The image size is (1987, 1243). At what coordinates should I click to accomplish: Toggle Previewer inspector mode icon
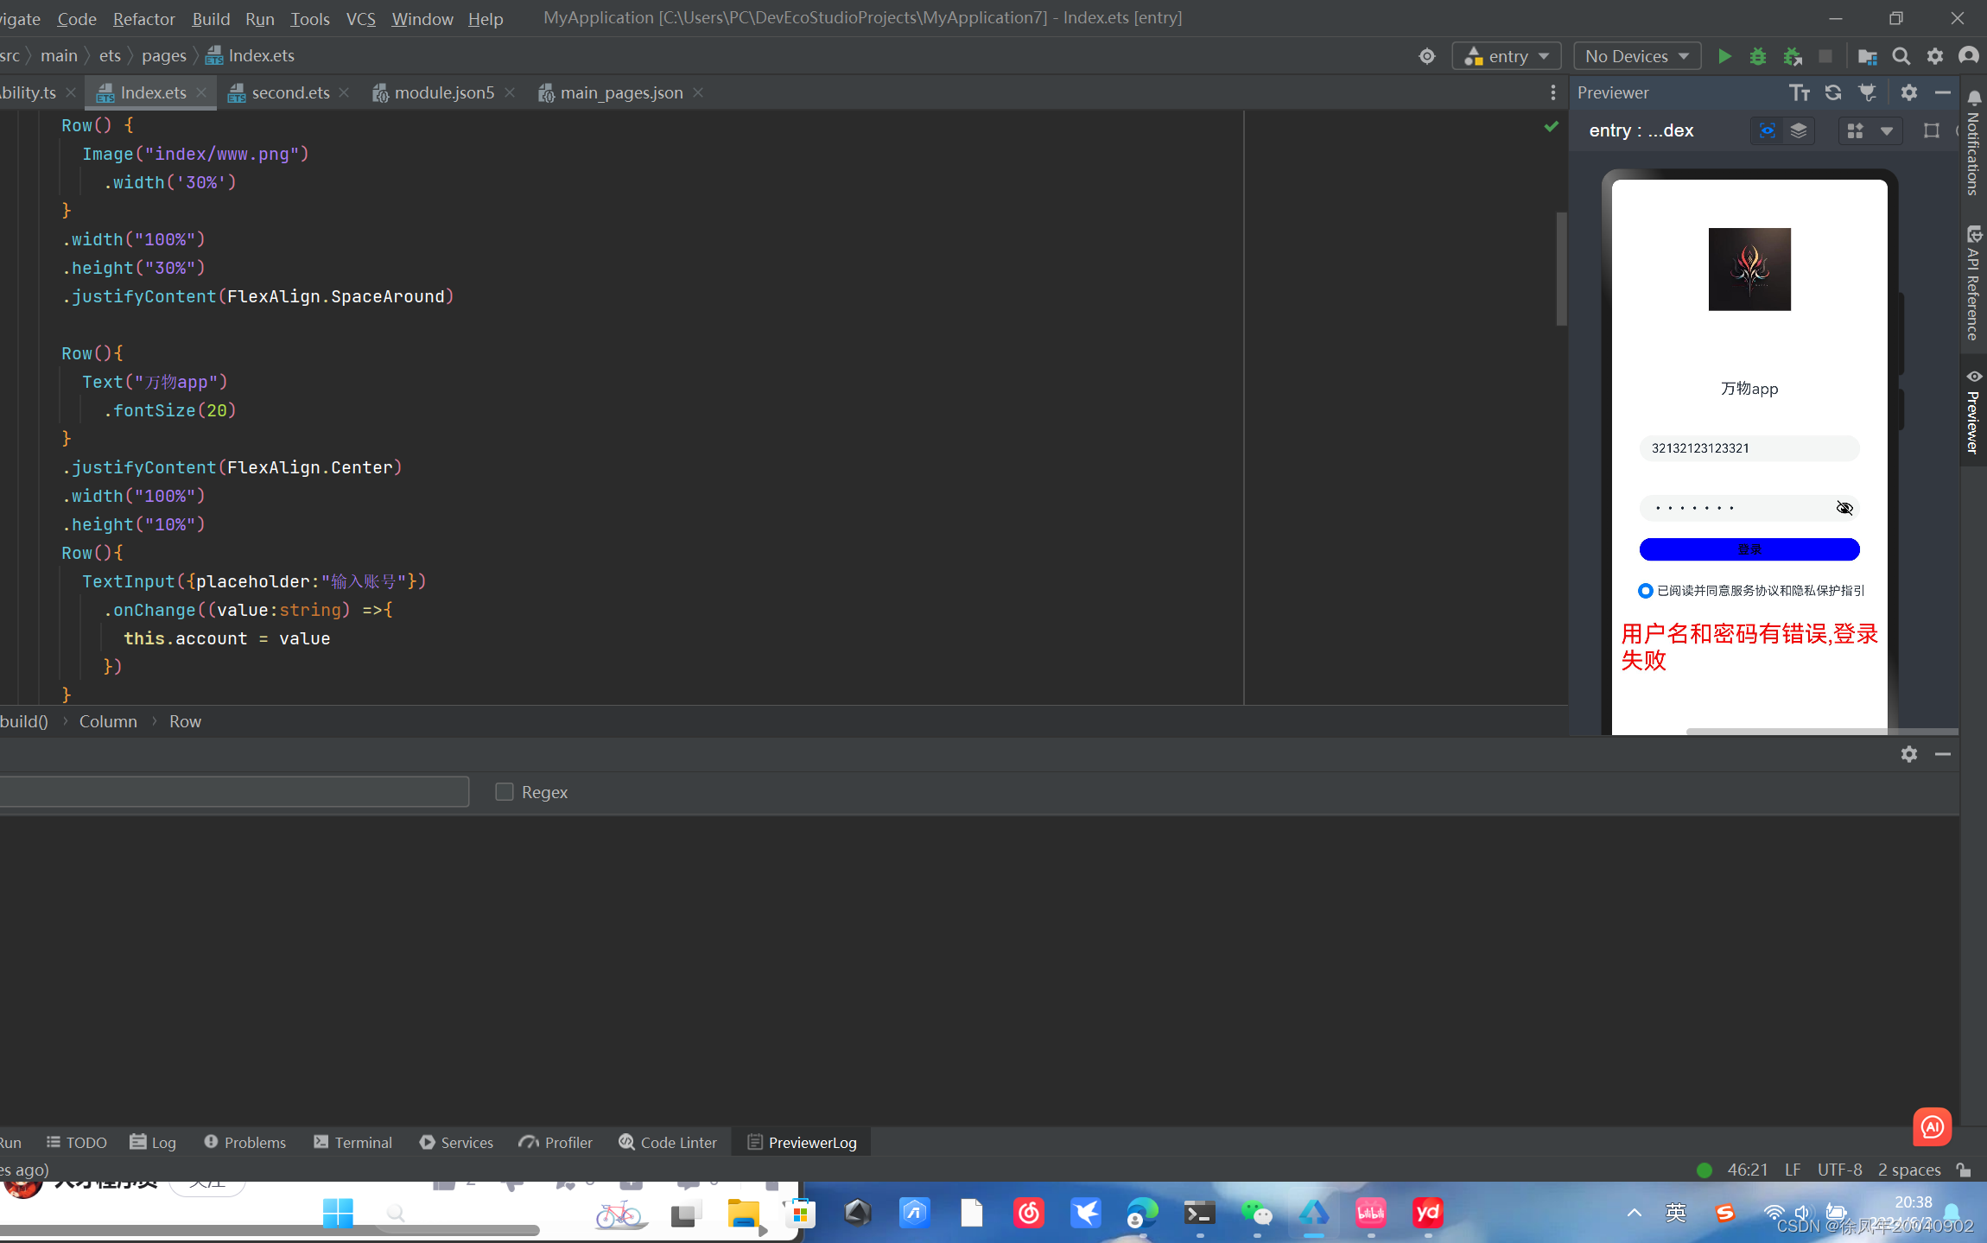[1768, 130]
